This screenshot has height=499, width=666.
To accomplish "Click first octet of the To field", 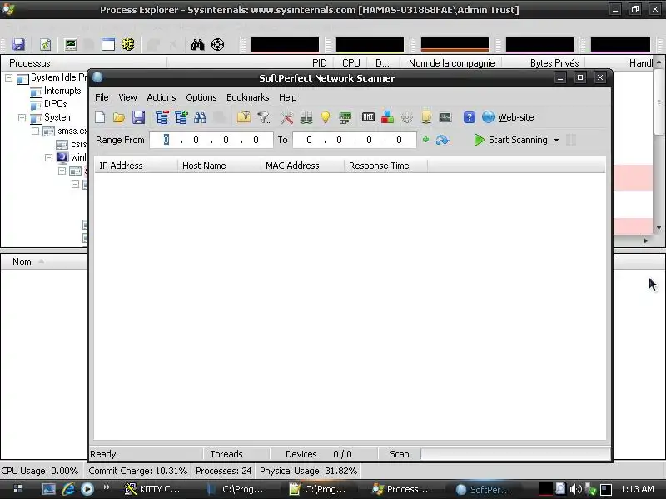I will 309,140.
